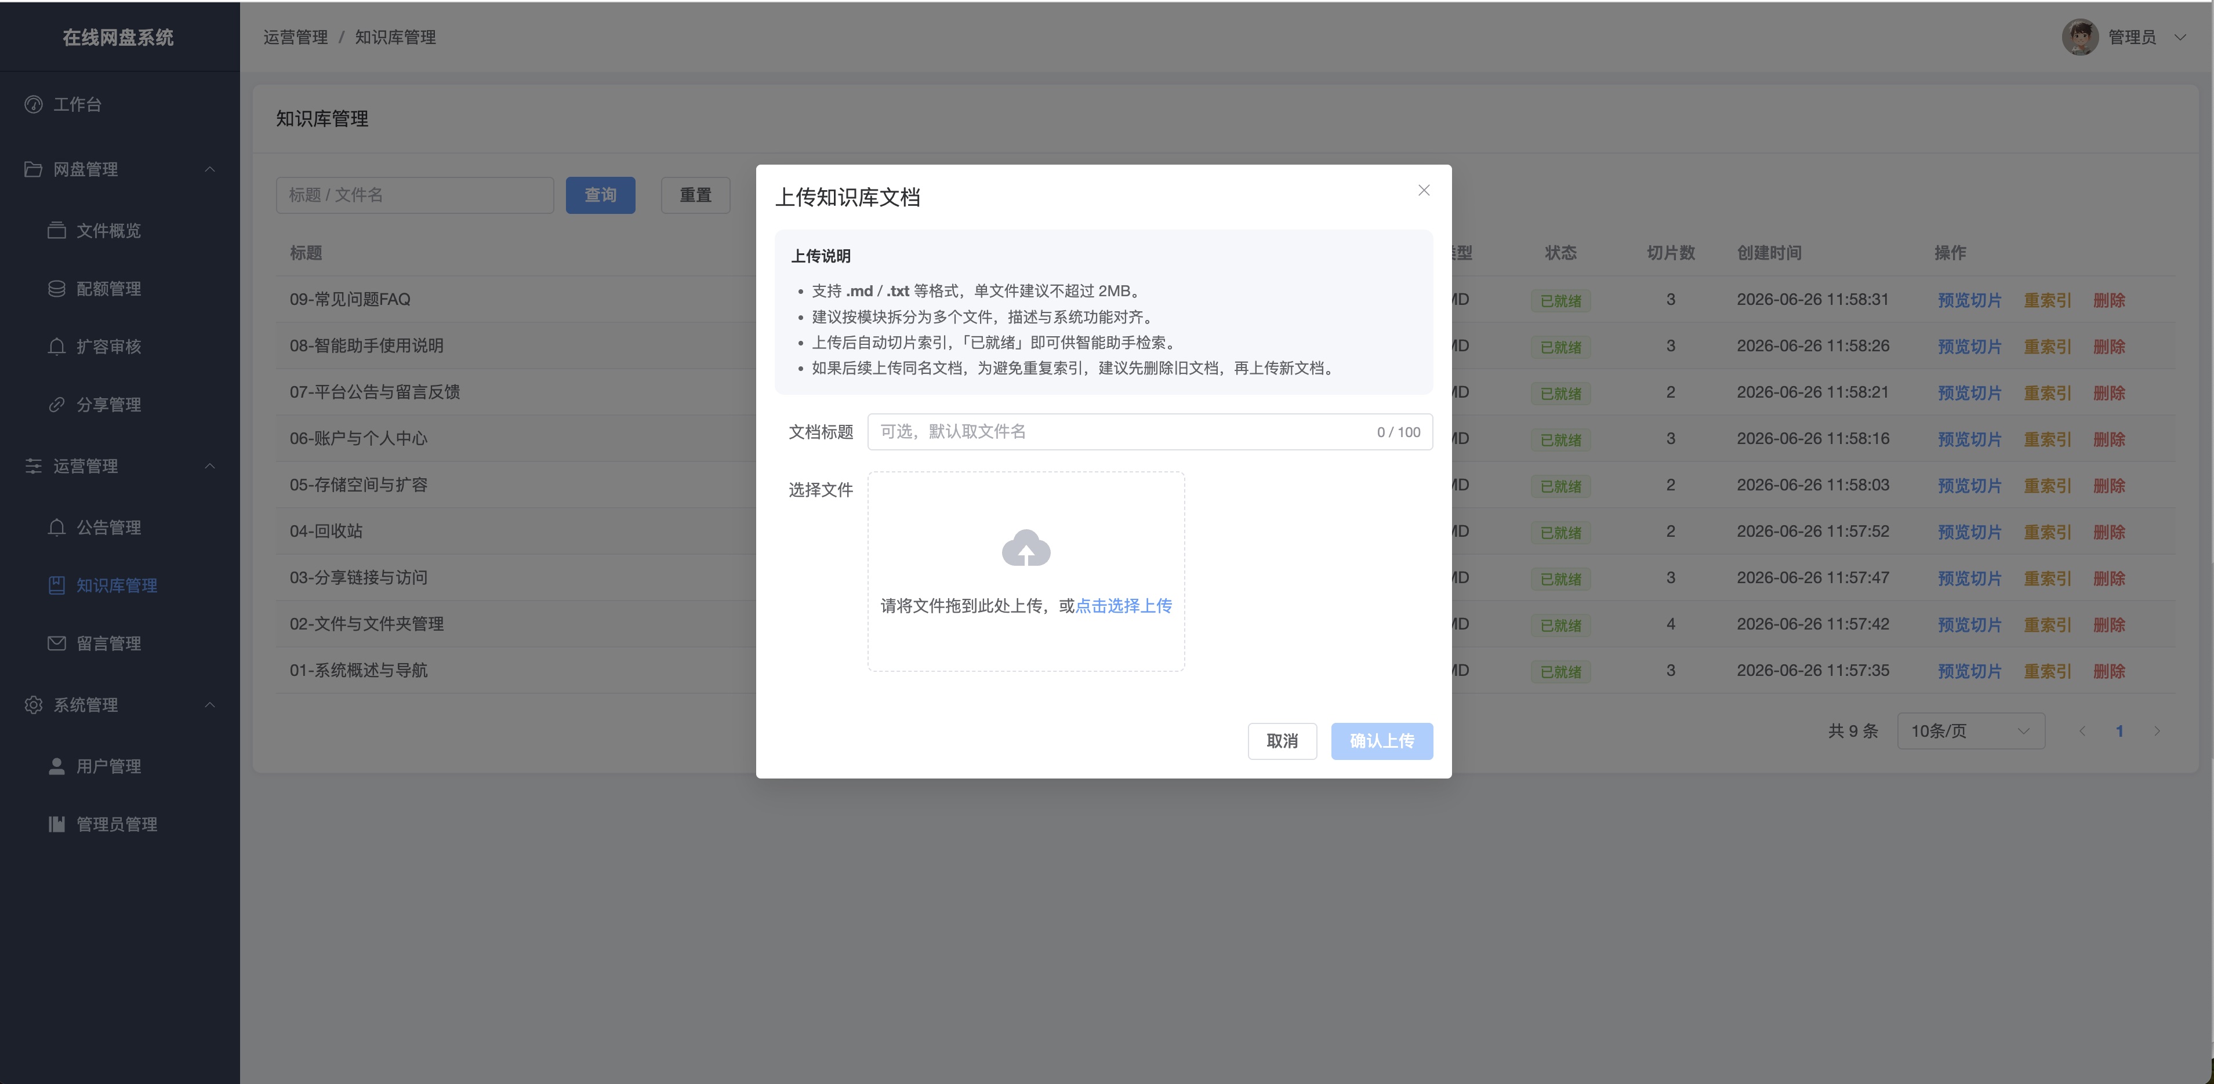Viewport: 2214px width, 1084px height.
Task: Open 文件概览 menu item
Action: pyautogui.click(x=121, y=230)
